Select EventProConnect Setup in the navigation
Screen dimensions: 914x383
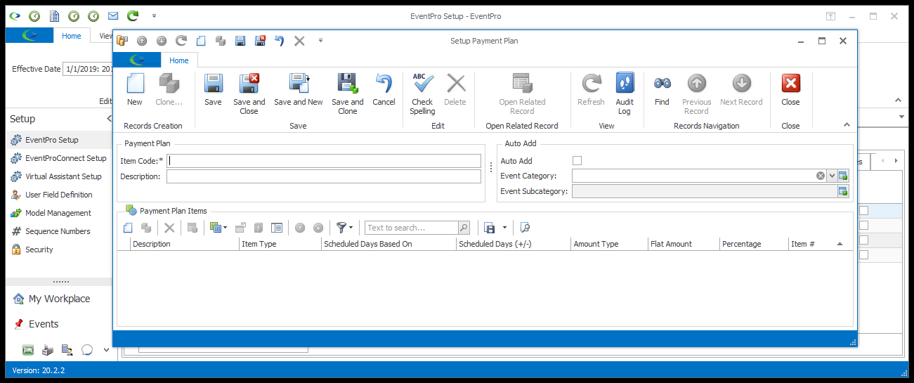point(60,158)
